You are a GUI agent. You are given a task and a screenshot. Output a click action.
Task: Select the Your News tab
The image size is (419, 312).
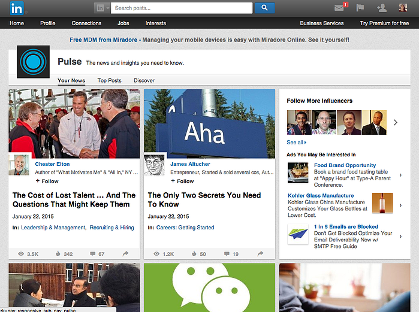(71, 81)
